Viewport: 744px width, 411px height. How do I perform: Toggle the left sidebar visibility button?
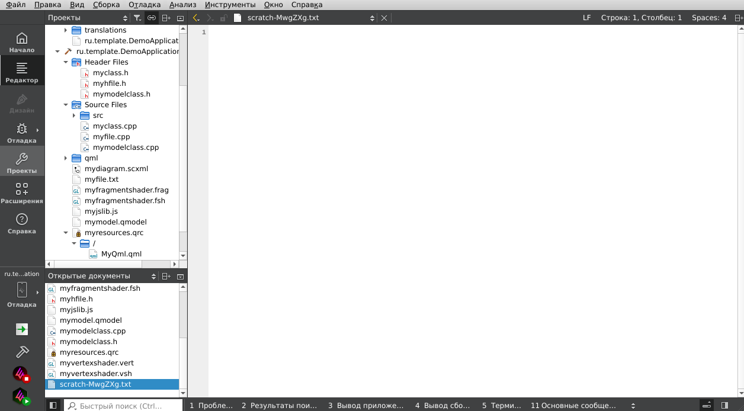point(53,406)
